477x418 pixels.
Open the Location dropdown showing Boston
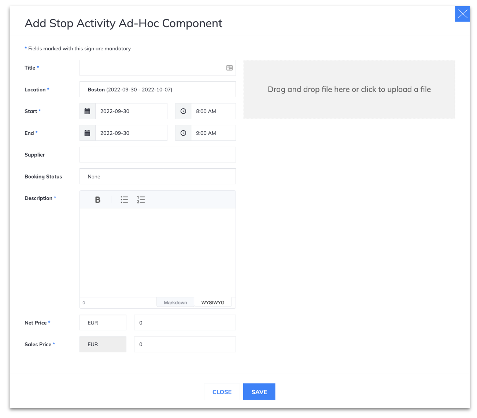(158, 89)
